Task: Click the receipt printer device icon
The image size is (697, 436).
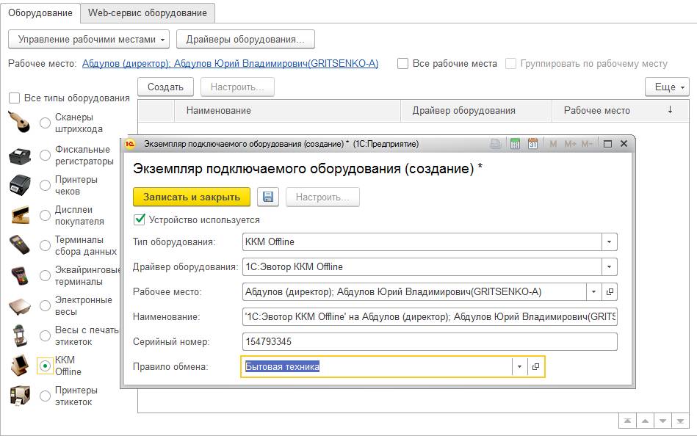Action: point(20,185)
